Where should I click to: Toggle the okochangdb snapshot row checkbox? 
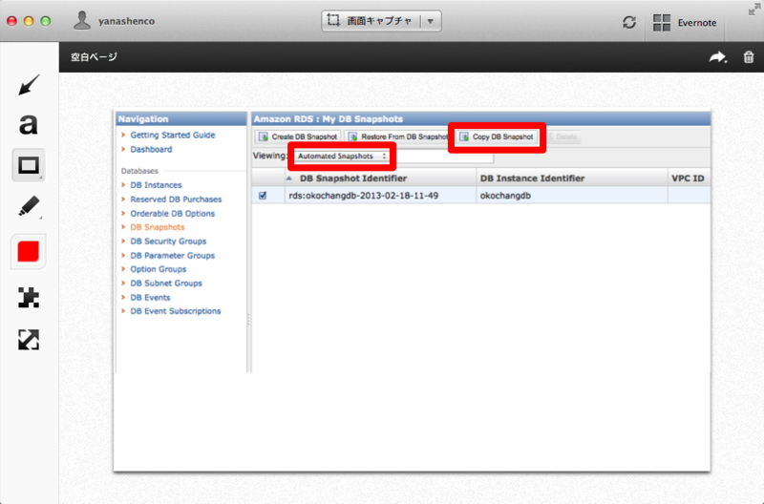263,196
